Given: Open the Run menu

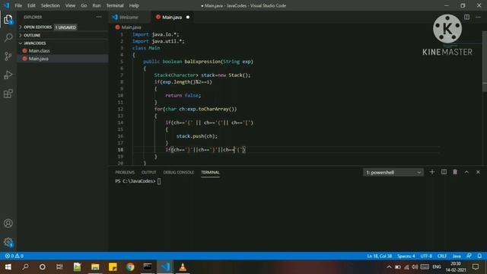Looking at the screenshot, I should [x=97, y=5].
